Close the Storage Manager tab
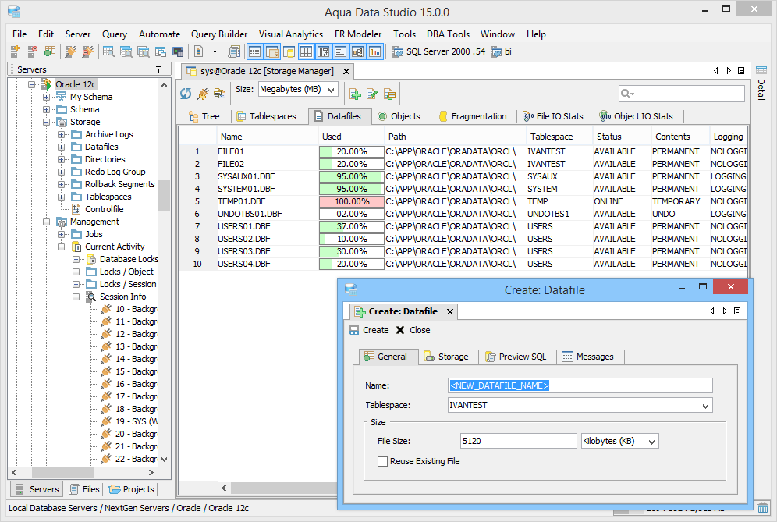The width and height of the screenshot is (777, 522). tap(346, 71)
